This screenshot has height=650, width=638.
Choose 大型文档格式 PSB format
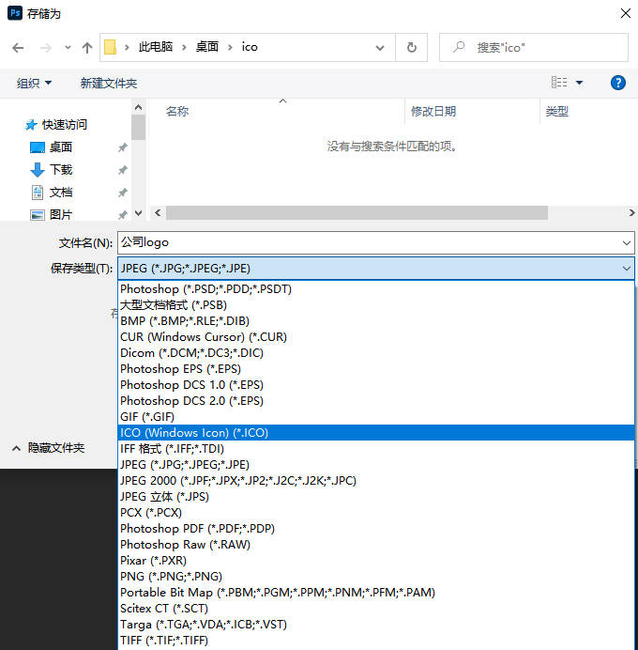pyautogui.click(x=376, y=305)
